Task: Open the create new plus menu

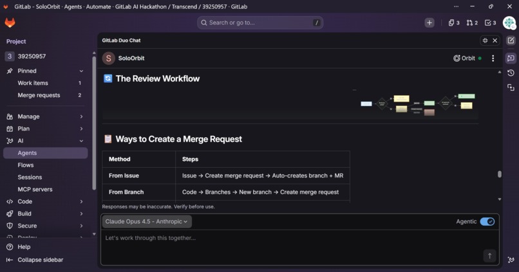Action: tap(429, 23)
